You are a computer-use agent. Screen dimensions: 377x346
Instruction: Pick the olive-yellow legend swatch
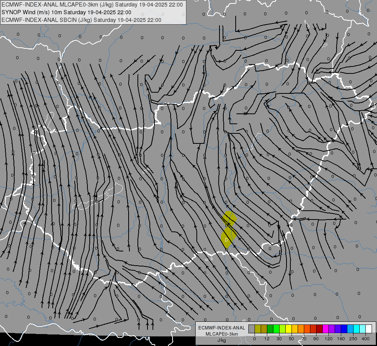(258, 329)
